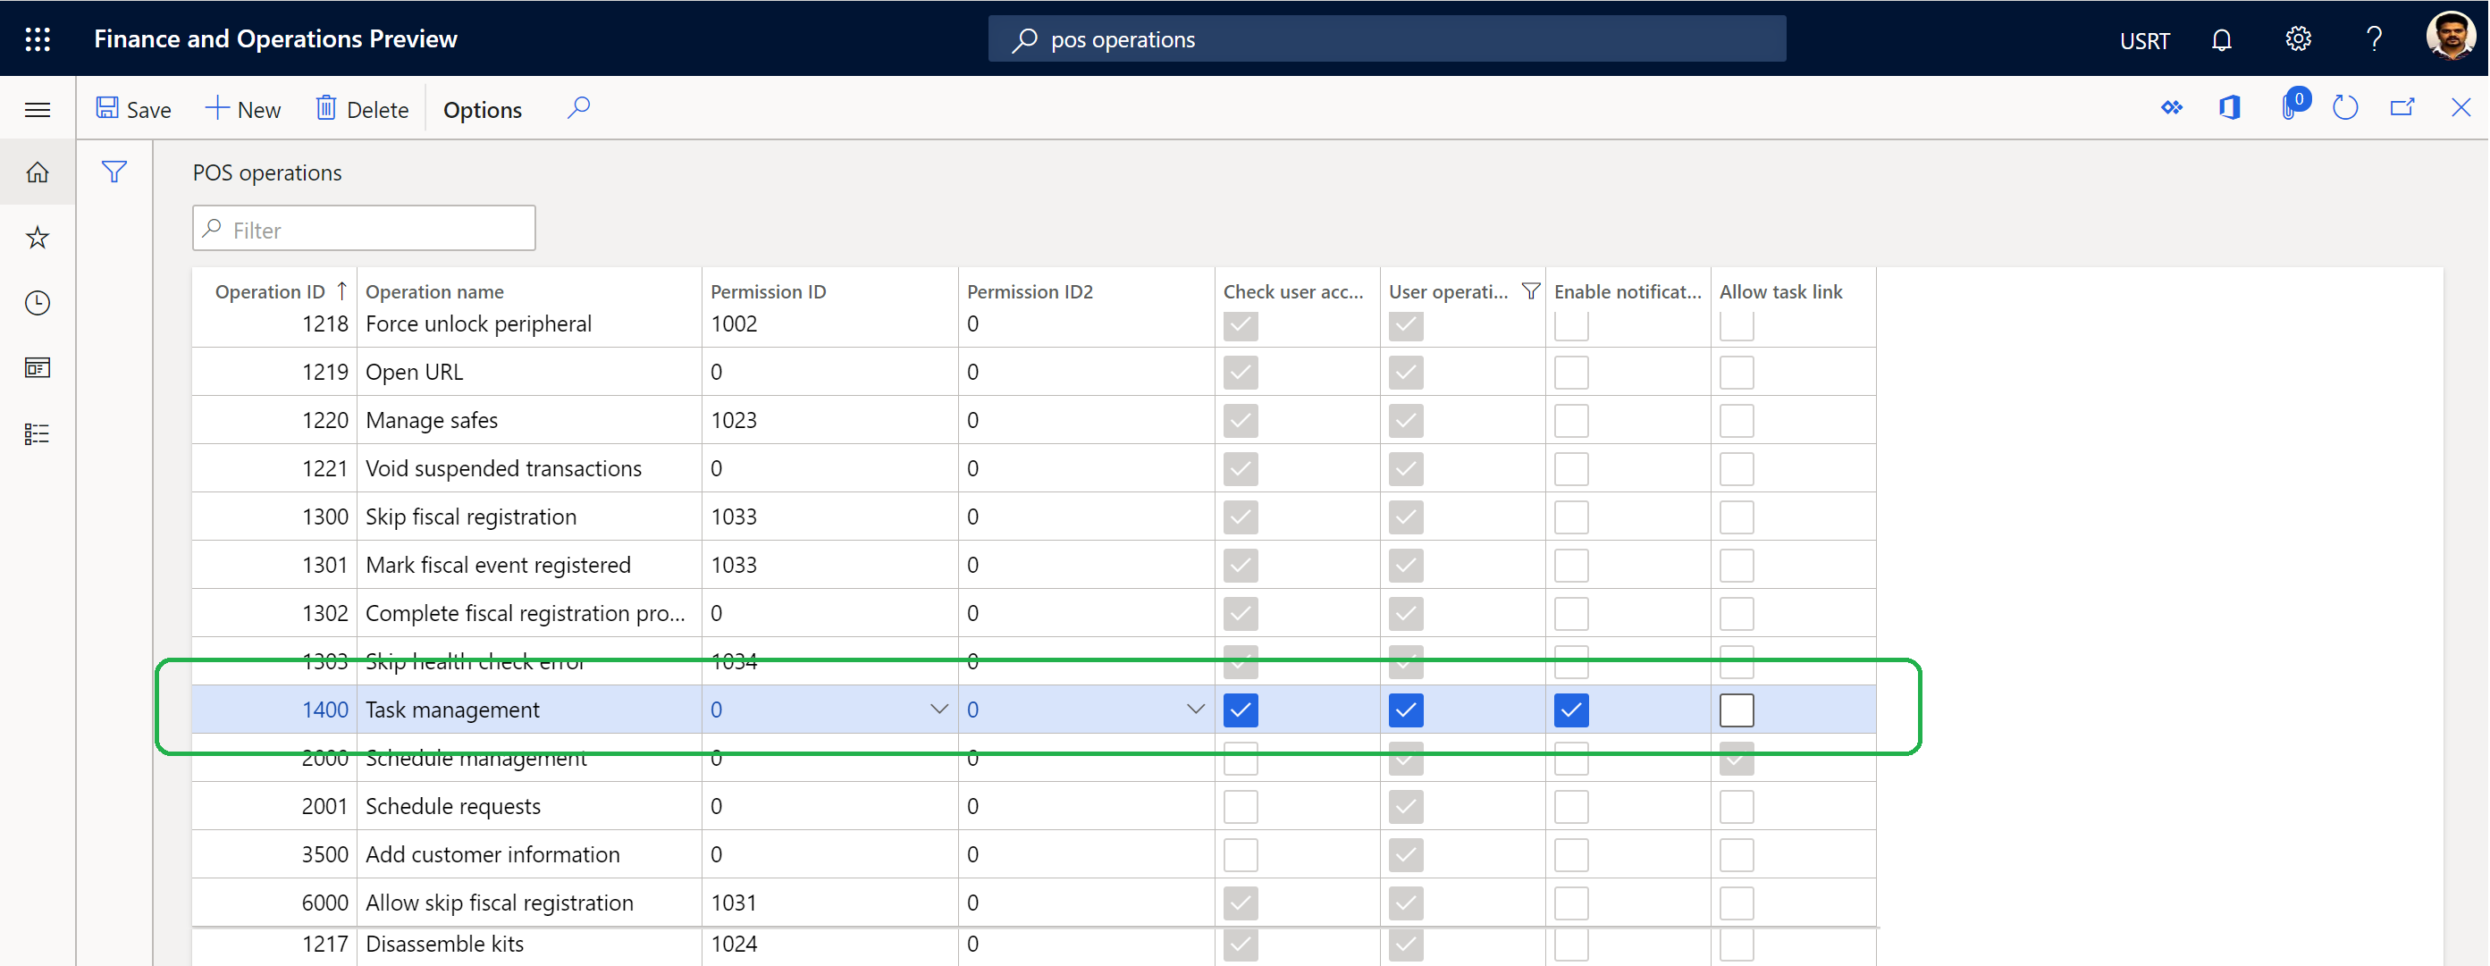Expand column filter on User operations
2490x966 pixels.
pos(1527,290)
